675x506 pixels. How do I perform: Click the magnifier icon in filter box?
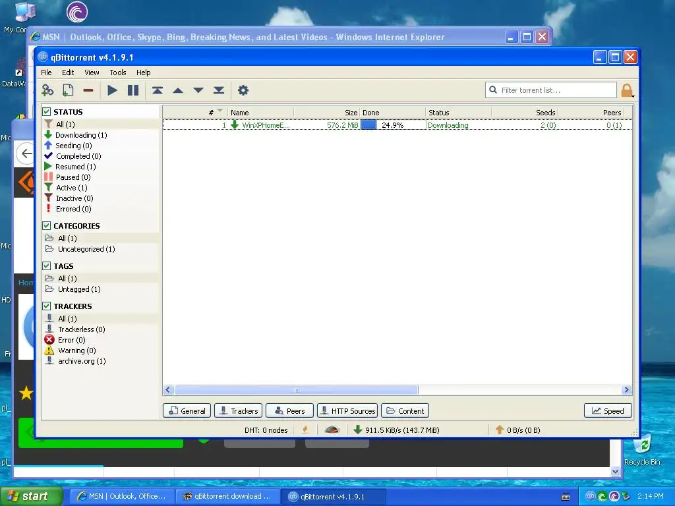point(493,90)
